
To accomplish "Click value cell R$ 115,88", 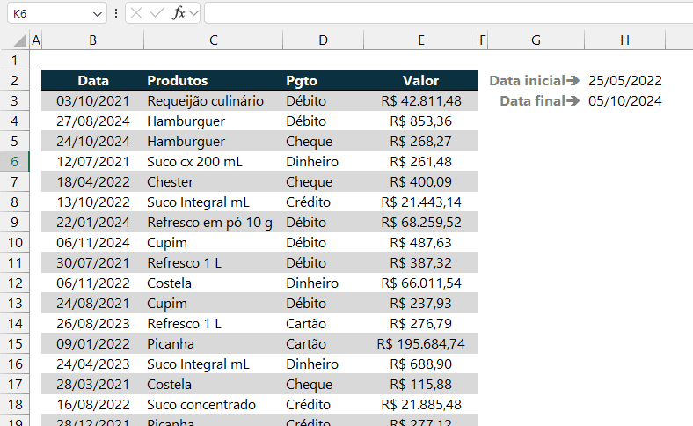I will [x=421, y=385].
